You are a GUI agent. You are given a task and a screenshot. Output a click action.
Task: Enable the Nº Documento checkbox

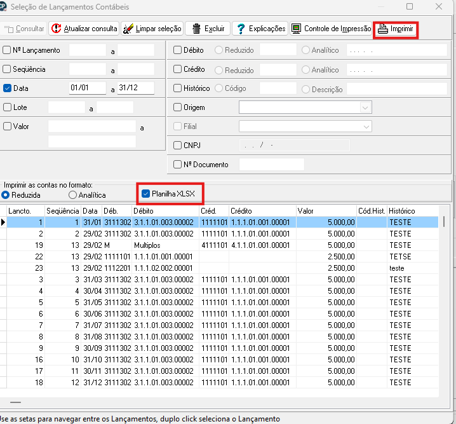(x=177, y=165)
